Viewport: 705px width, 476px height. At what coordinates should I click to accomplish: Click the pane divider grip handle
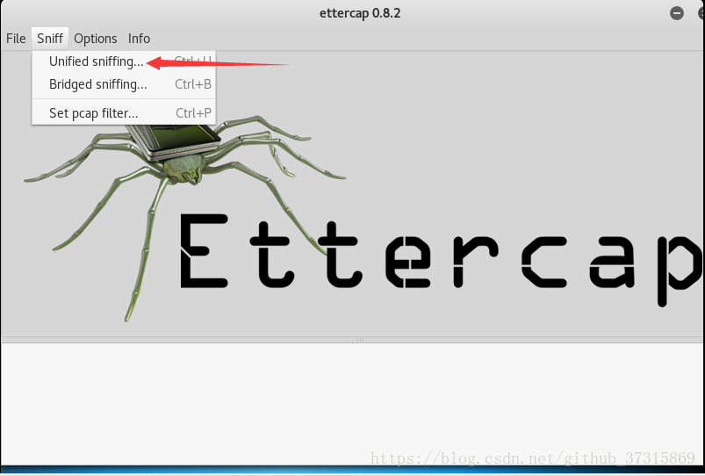click(360, 340)
